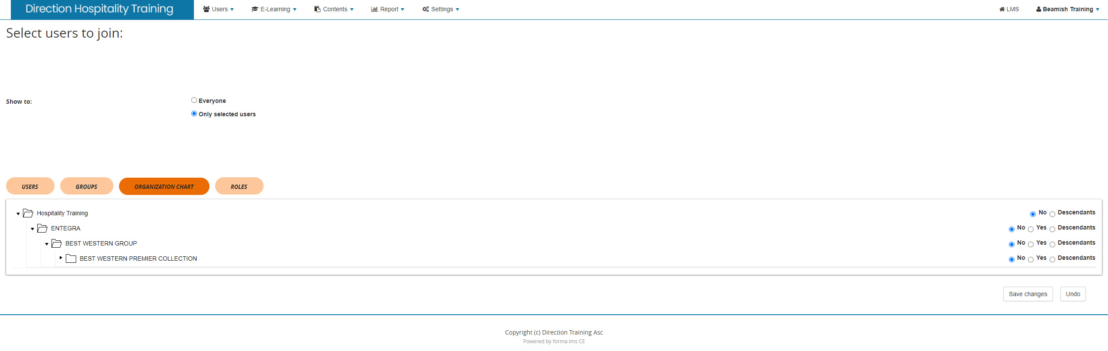Expand the BEST WESTERN PREMIER COLLECTION node

[61, 258]
